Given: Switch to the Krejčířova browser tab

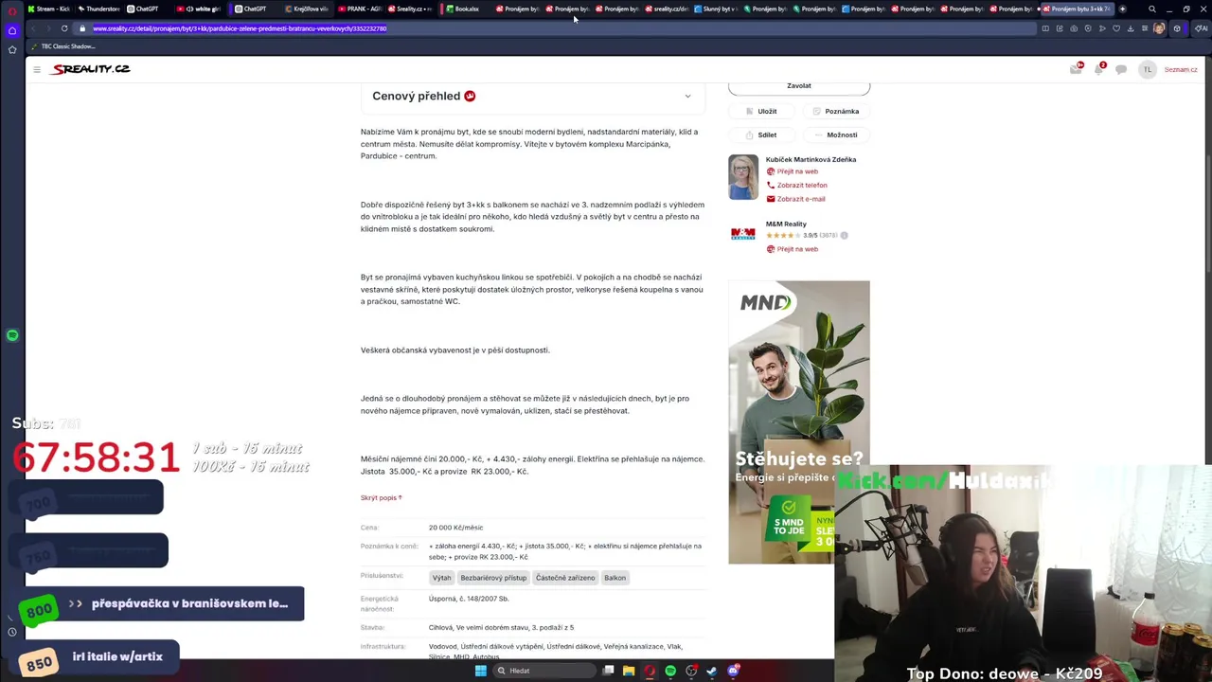Looking at the screenshot, I should (x=306, y=9).
